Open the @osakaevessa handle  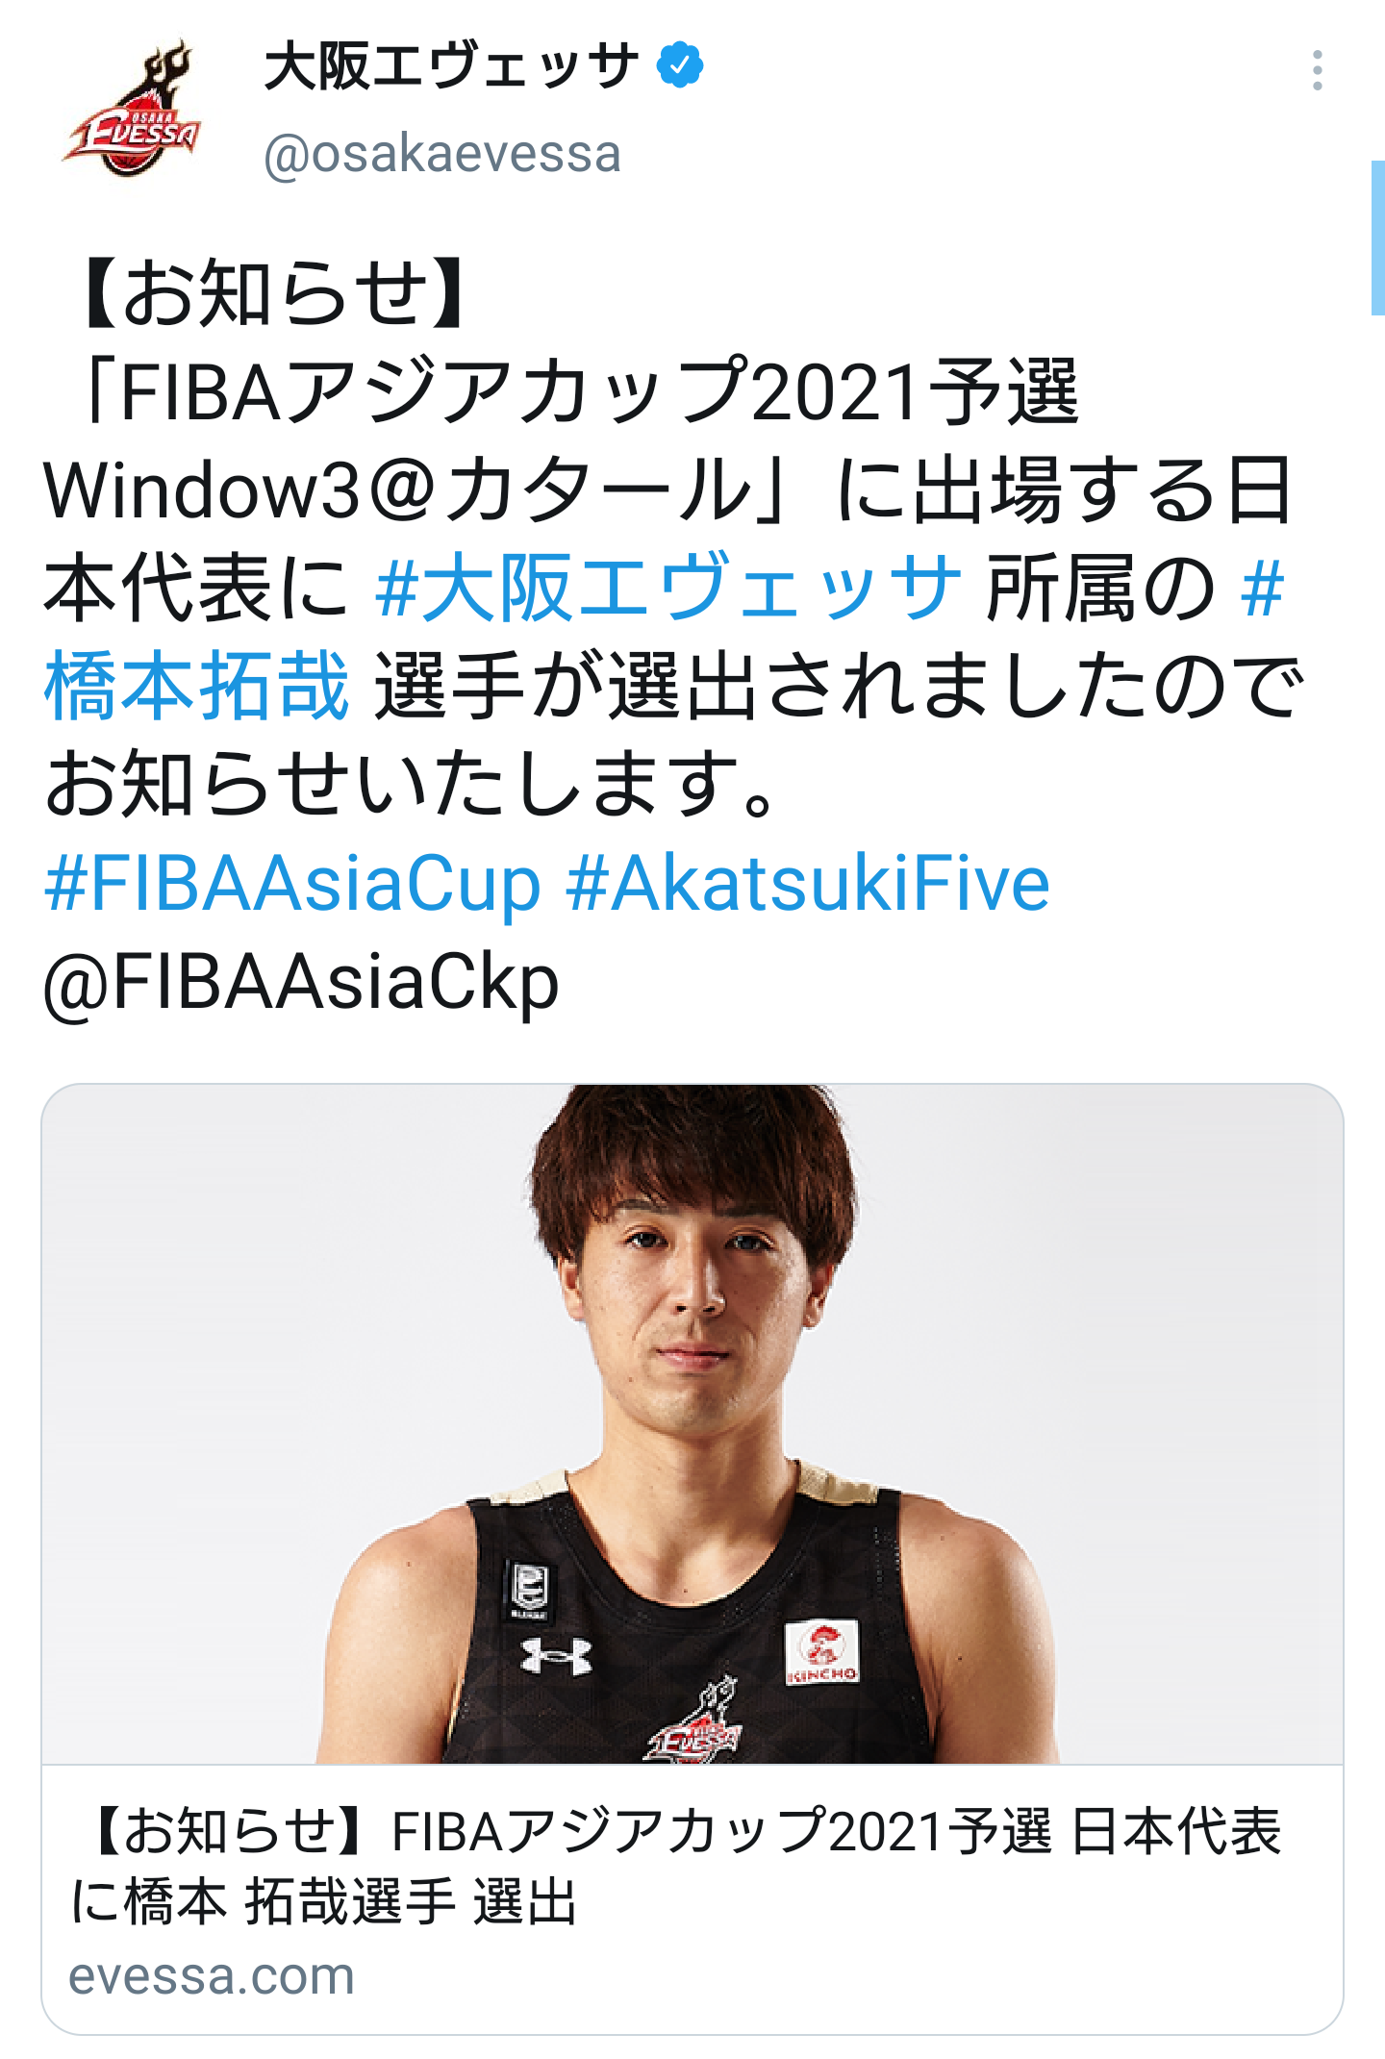442,154
